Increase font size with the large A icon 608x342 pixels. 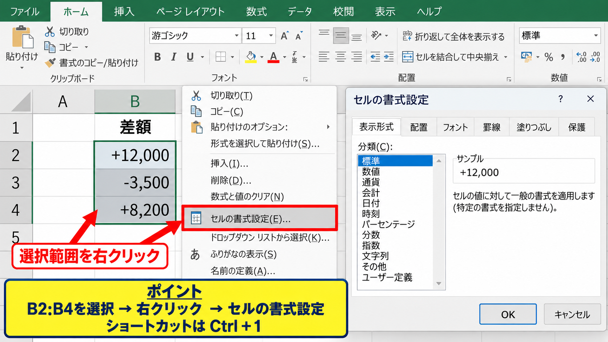284,36
